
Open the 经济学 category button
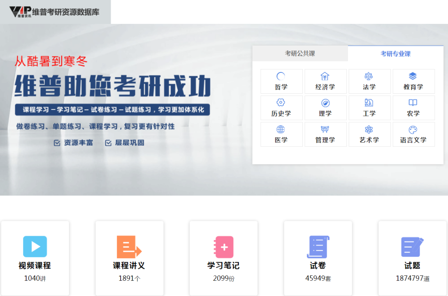[x=325, y=81]
